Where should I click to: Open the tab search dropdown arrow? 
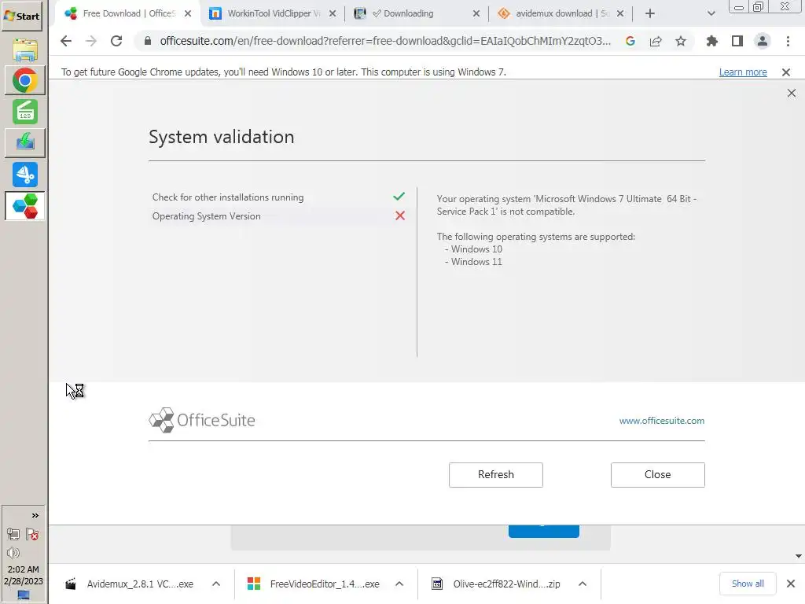[x=711, y=13]
